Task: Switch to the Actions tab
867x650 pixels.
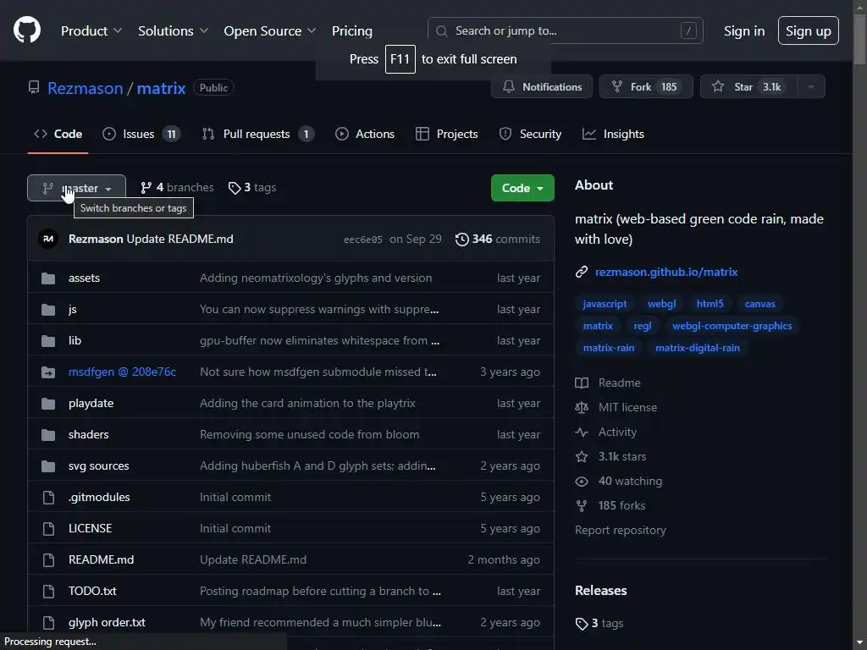Action: [x=365, y=134]
